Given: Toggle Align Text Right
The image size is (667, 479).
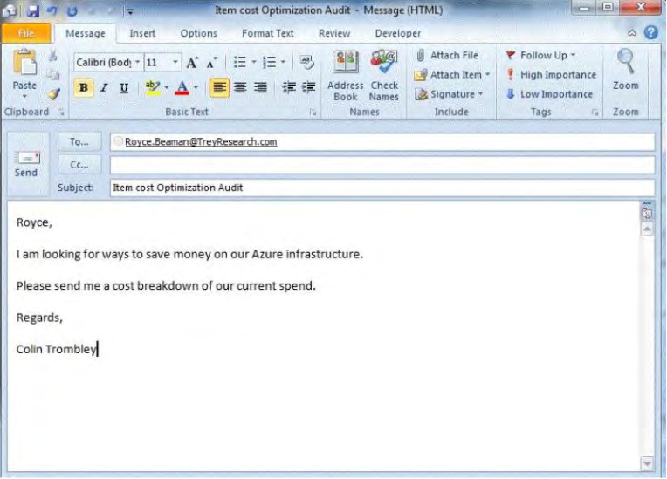Looking at the screenshot, I should [x=260, y=88].
